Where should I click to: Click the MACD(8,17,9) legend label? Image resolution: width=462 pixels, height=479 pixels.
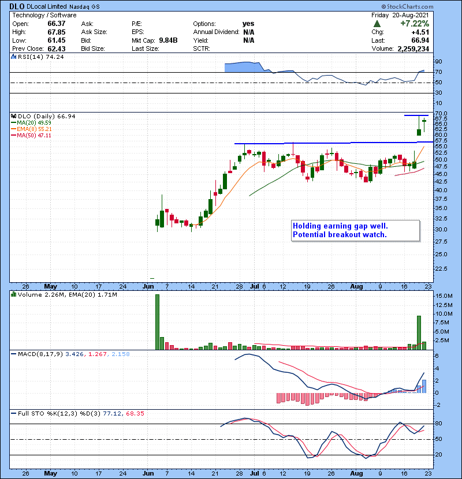pos(40,354)
